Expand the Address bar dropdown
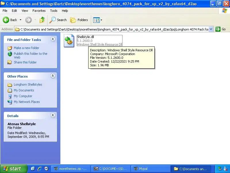The width and height of the screenshot is (230, 173). 211,29
